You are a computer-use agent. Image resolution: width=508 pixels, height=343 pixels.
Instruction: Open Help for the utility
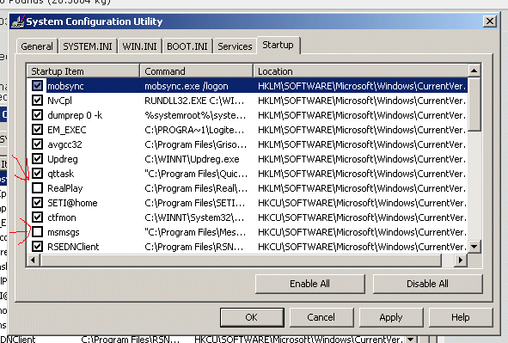click(x=461, y=317)
